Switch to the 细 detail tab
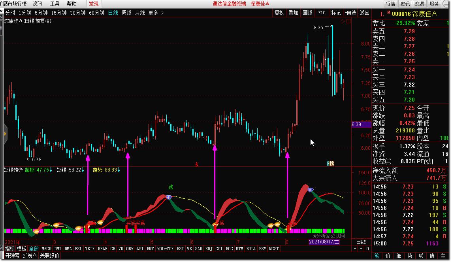The height and width of the screenshot is (262, 452). [399, 256]
